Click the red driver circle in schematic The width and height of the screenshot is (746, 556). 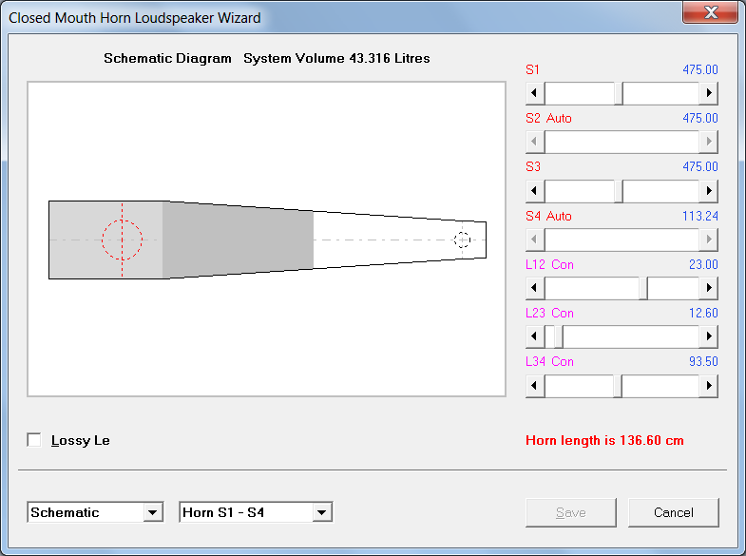[123, 240]
